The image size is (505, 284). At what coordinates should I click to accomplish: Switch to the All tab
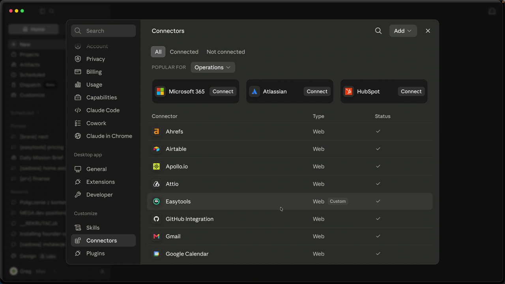158,52
